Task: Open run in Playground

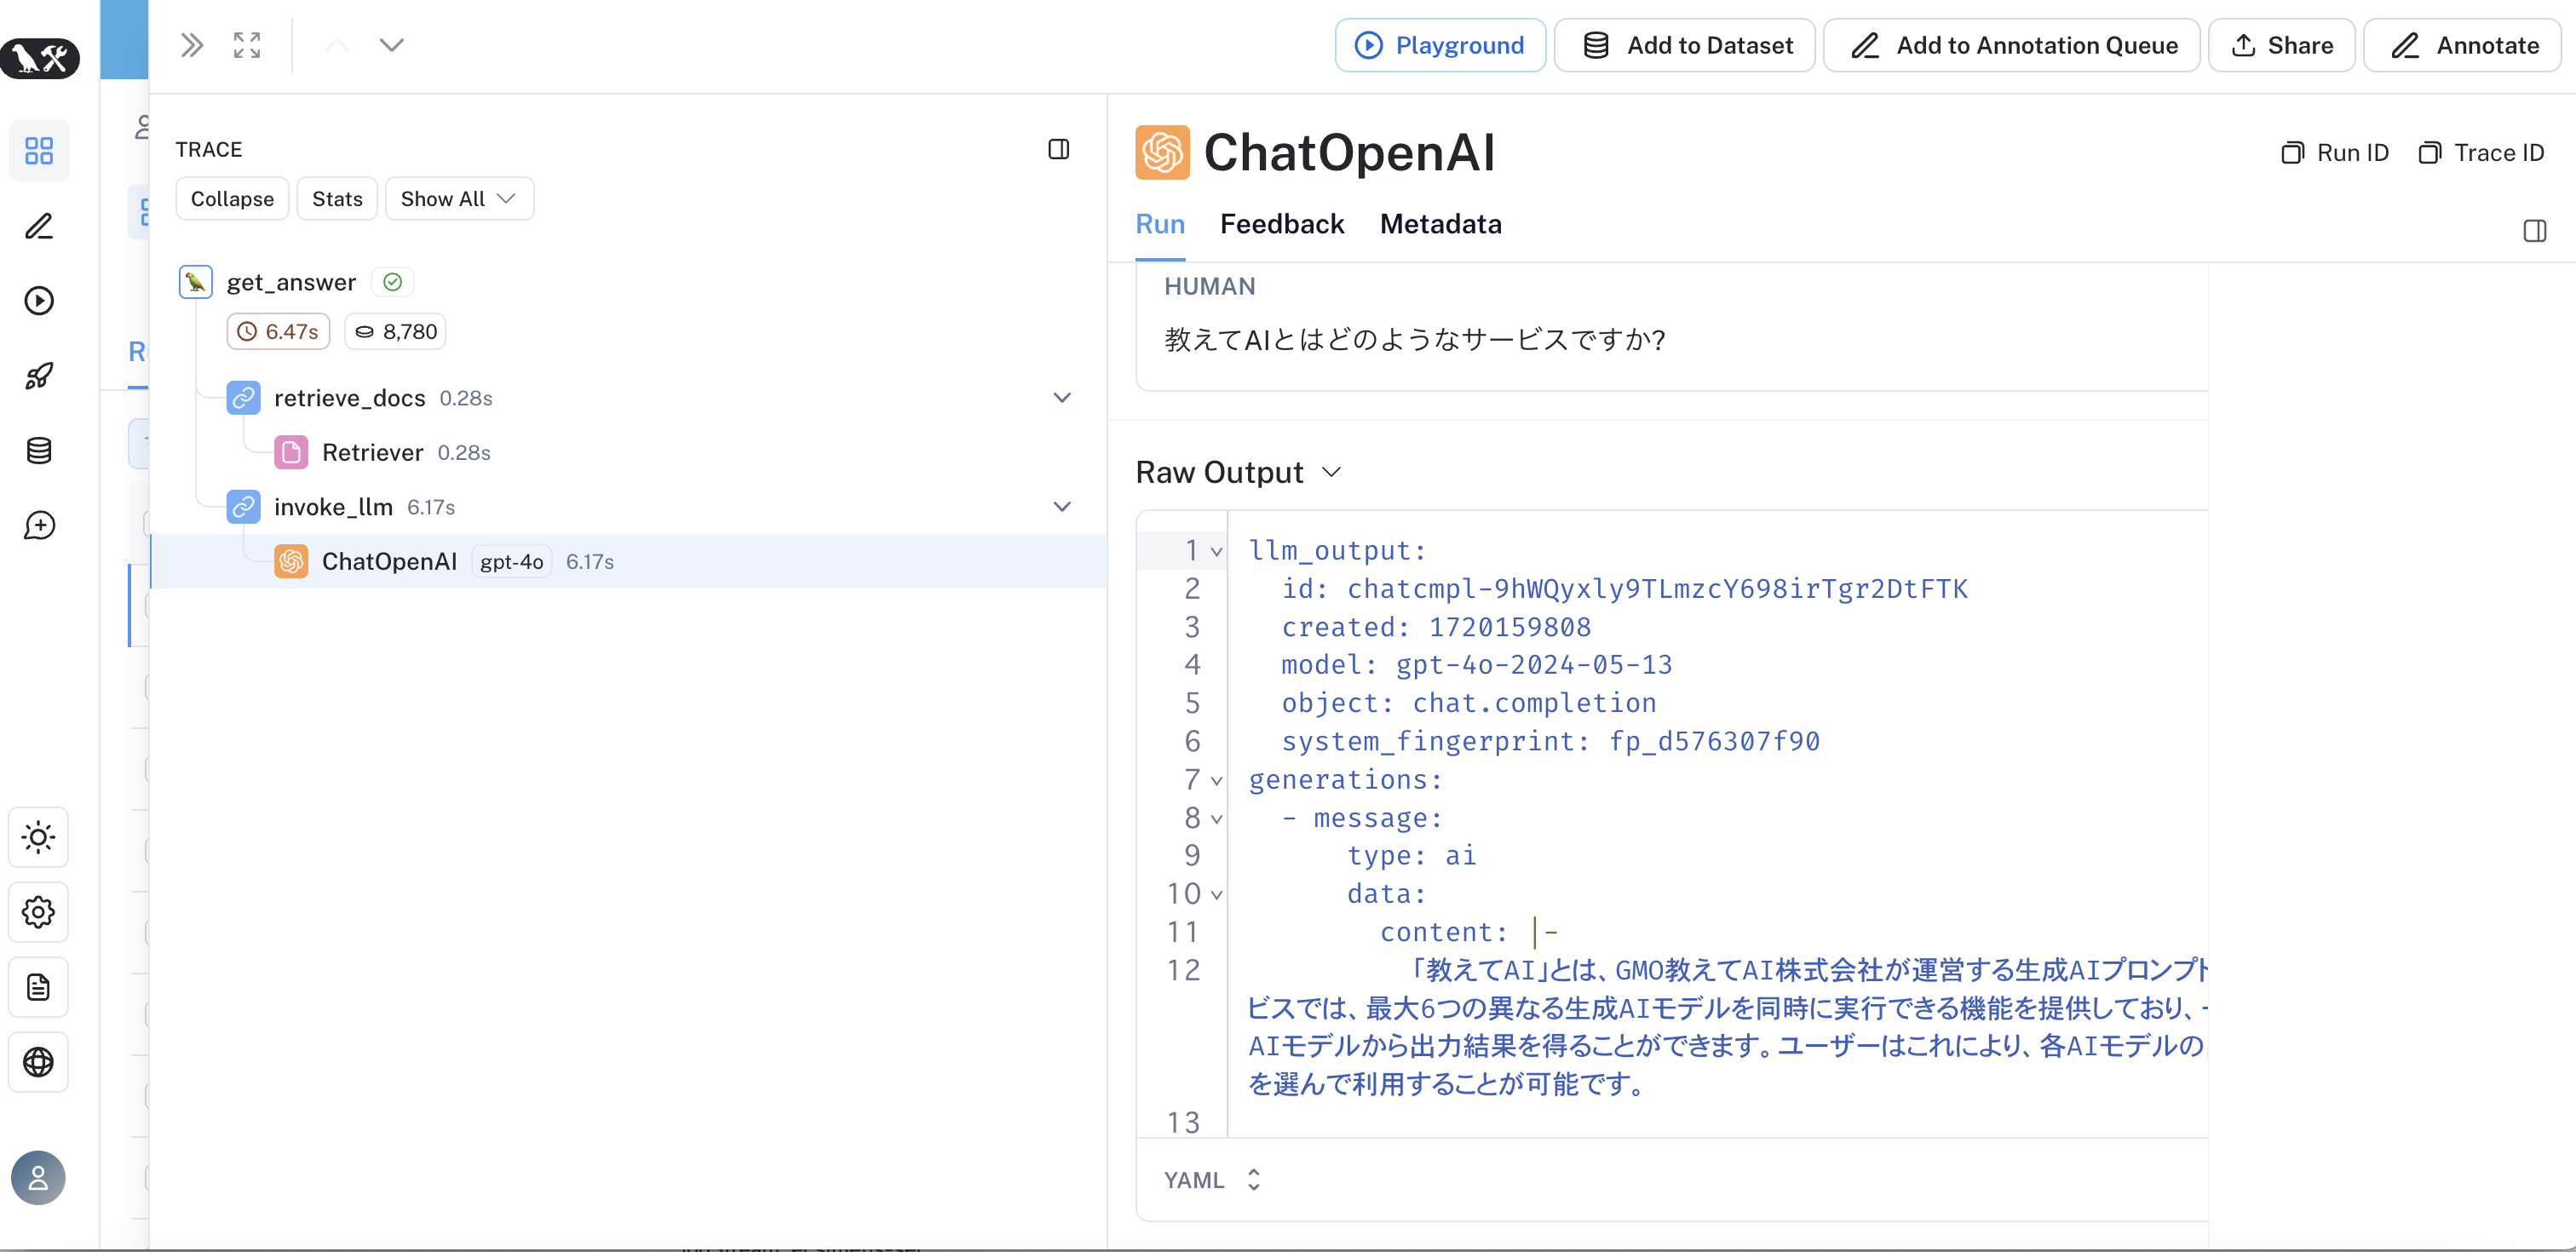Action: pyautogui.click(x=1440, y=45)
